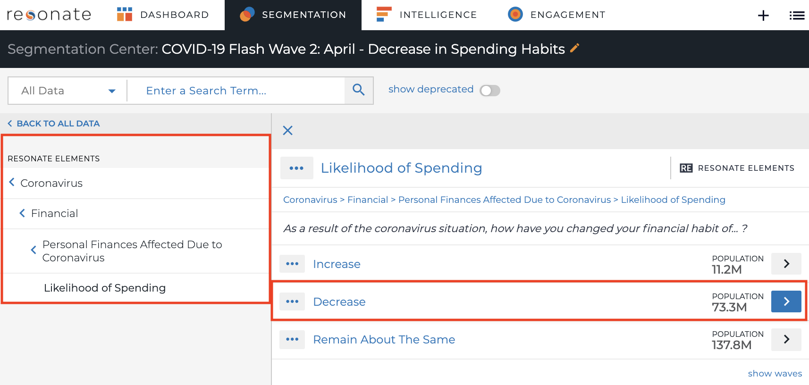Expand Increase row with its arrow
The width and height of the screenshot is (809, 385).
786,264
